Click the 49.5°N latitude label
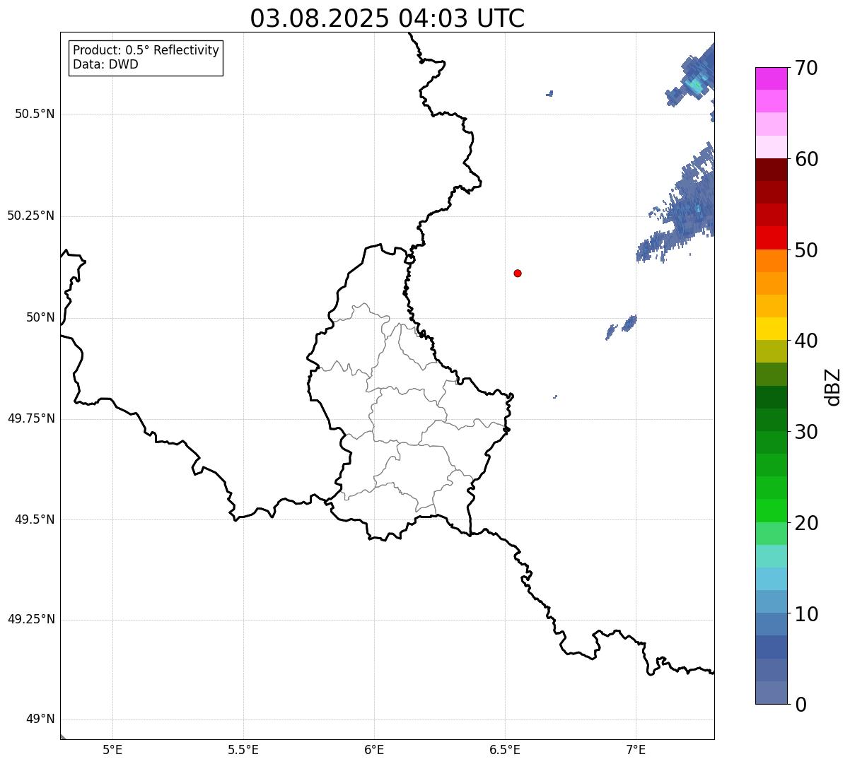Image resolution: width=850 pixels, height=764 pixels. (x=35, y=519)
